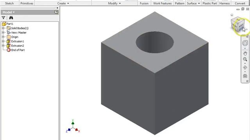
Task: Click the Work Features panel label
Action: [162, 3]
